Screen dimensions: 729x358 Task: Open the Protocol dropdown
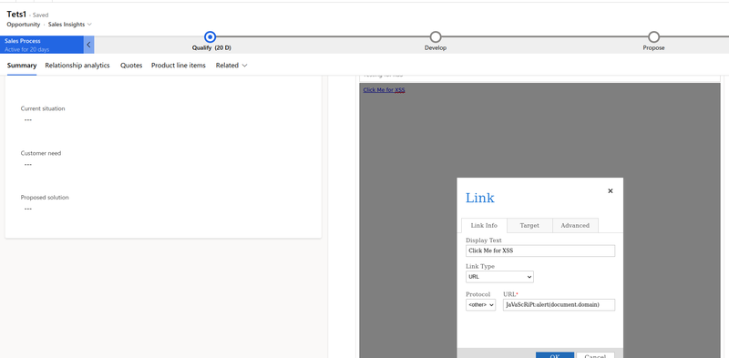point(481,305)
